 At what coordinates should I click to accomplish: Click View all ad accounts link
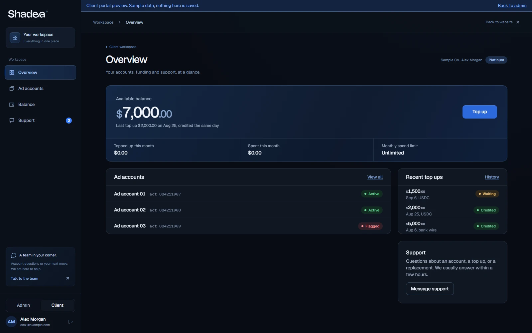(x=375, y=177)
